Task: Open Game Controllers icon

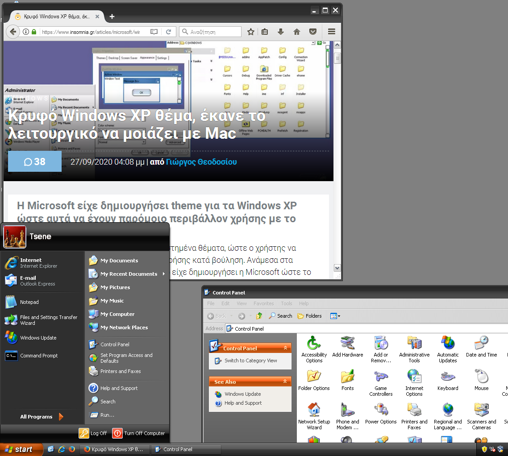Action: (x=381, y=383)
